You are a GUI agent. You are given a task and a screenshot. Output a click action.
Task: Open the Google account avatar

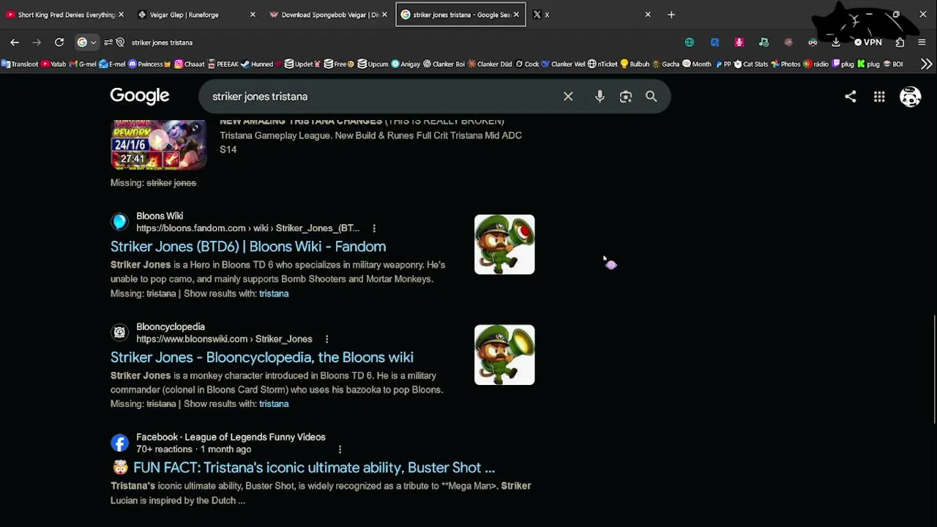click(x=910, y=97)
